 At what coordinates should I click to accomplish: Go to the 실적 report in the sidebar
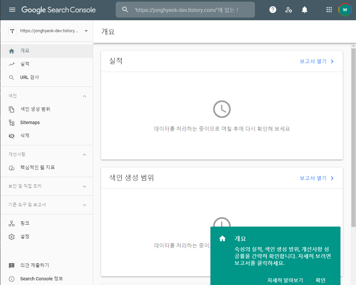click(x=46, y=64)
